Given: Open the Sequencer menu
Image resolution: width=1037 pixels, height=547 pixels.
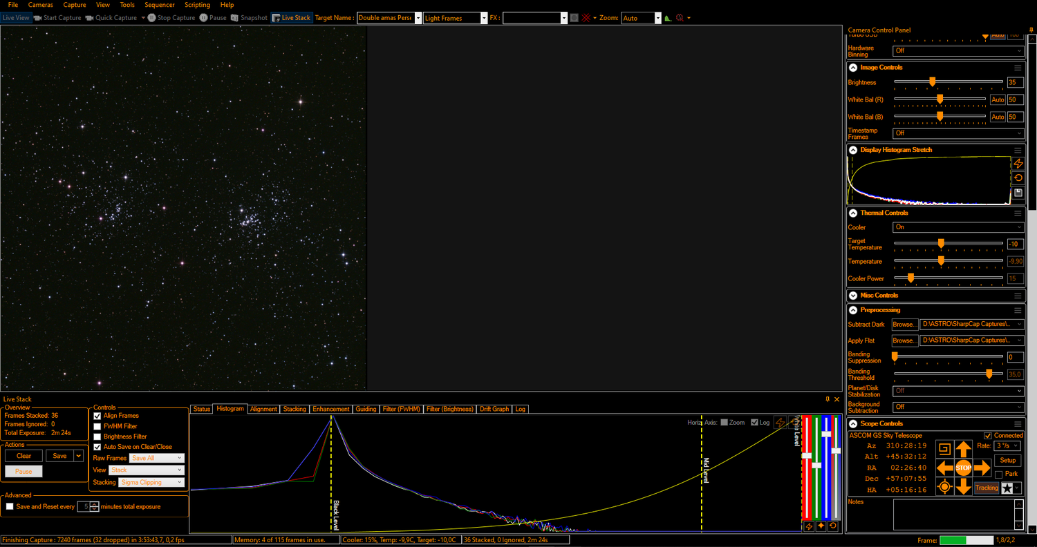Looking at the screenshot, I should pyautogui.click(x=159, y=5).
